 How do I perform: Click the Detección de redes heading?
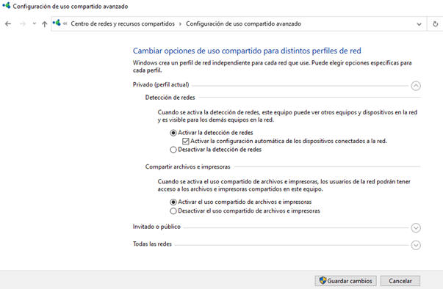tap(170, 98)
